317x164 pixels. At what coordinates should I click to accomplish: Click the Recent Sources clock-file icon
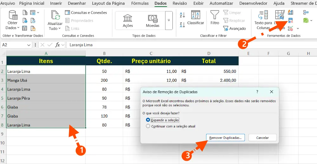[33, 20]
